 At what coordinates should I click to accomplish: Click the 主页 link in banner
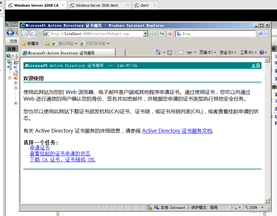pos(256,66)
